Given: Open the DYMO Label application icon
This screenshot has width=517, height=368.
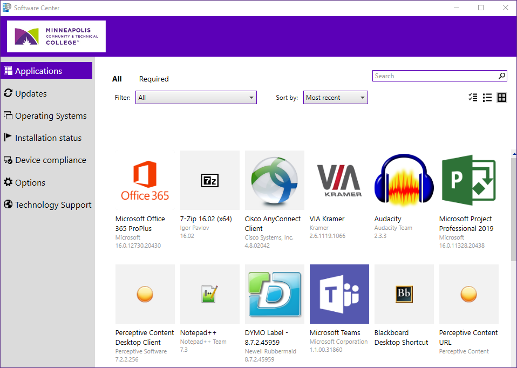Looking at the screenshot, I should pyautogui.click(x=275, y=294).
